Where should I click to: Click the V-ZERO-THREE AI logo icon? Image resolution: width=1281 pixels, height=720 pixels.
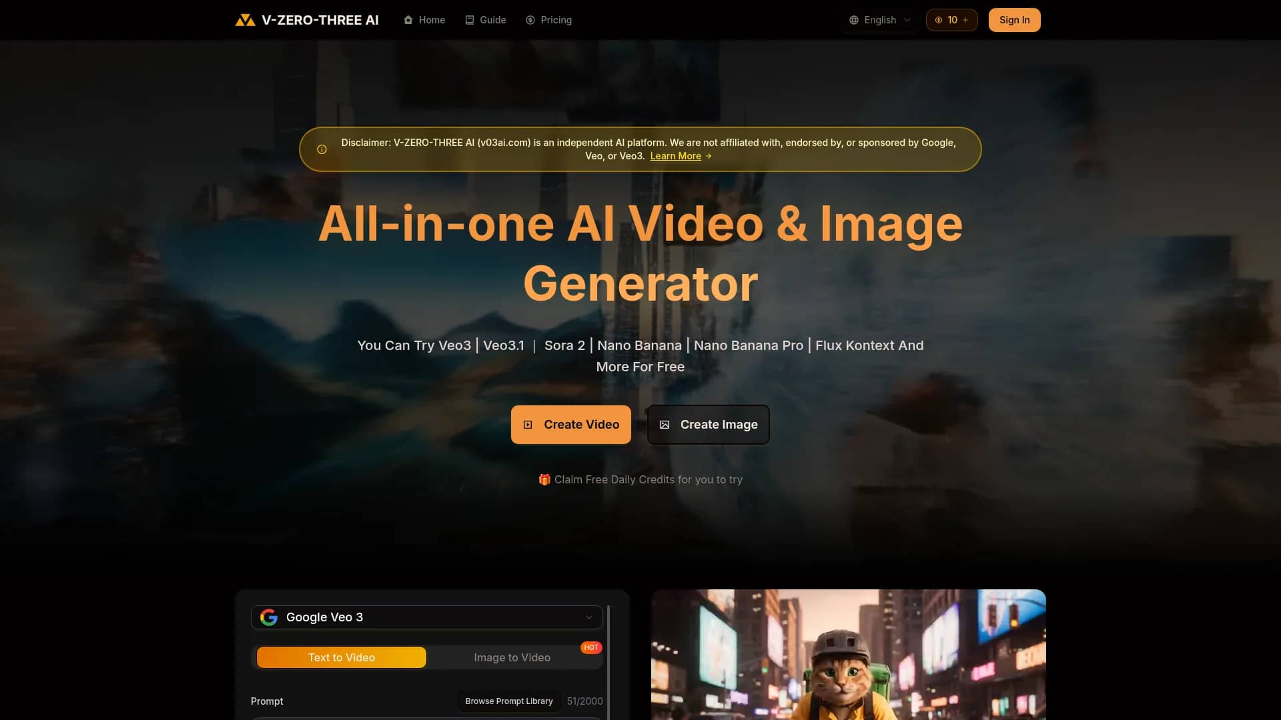(245, 20)
